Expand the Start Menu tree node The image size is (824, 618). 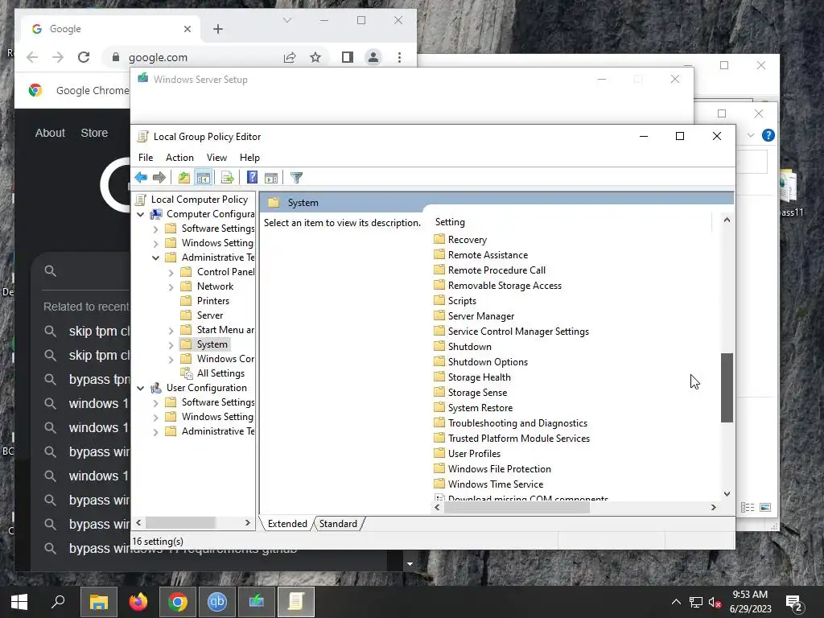(171, 331)
